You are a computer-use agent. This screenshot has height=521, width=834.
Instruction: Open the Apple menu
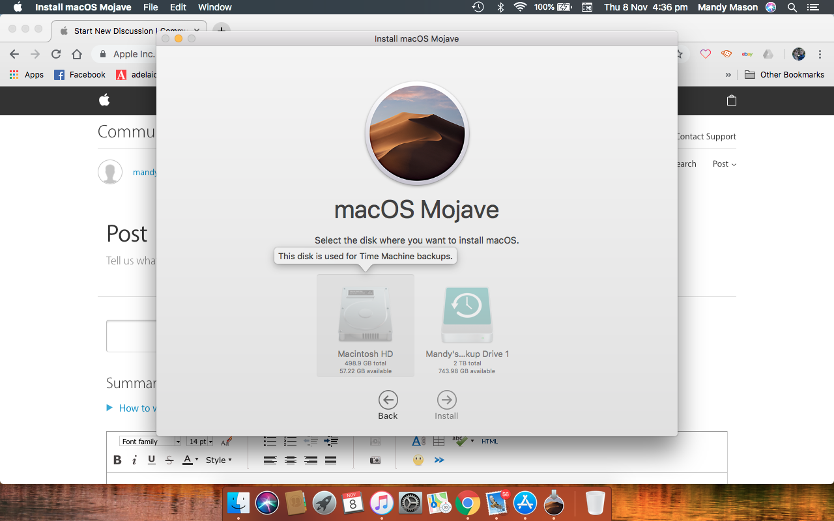(x=18, y=7)
